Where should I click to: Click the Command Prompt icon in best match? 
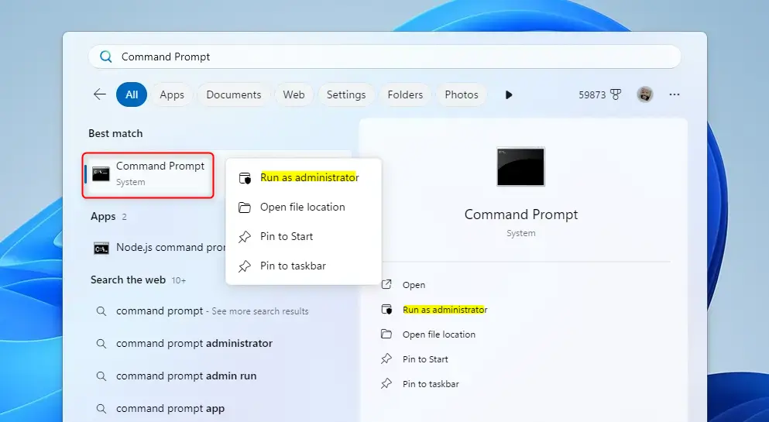[x=101, y=174]
